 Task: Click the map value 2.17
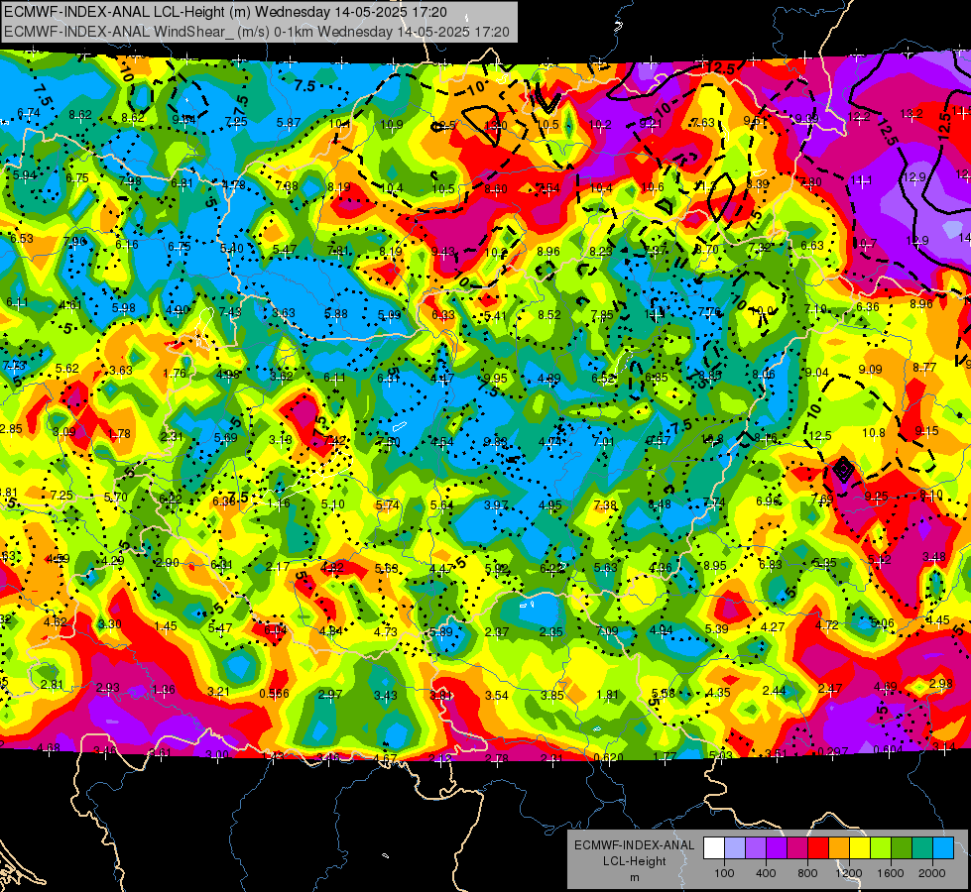[278, 566]
